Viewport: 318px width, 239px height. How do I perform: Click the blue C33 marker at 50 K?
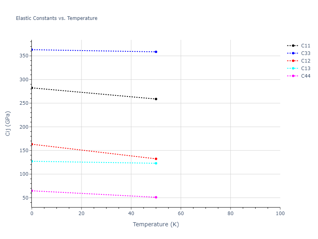coord(156,52)
